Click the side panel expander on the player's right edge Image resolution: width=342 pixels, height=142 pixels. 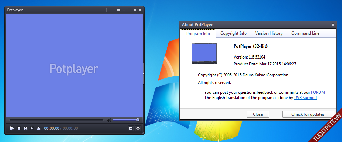(x=143, y=73)
